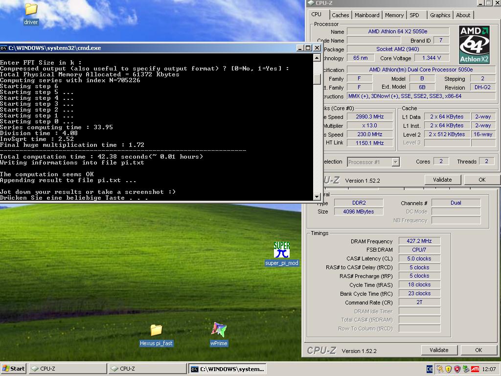
Task: Click the AMD Athlon X2 logo in CPU-Z
Action: 474,45
